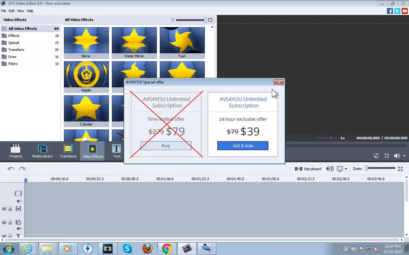Choose the Twirl effect thumbnail

(182, 43)
